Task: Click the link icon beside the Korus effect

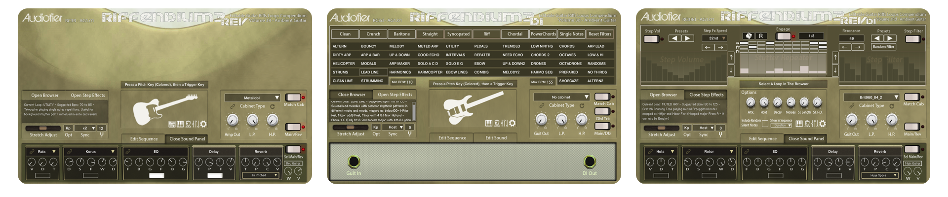Action: [70, 152]
